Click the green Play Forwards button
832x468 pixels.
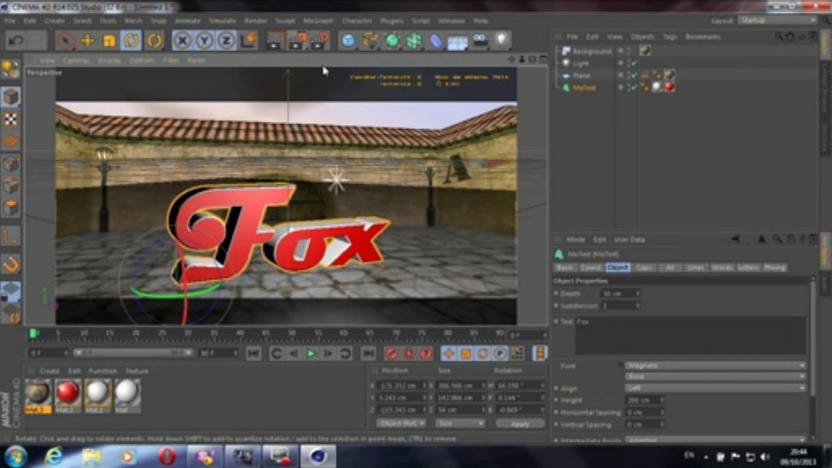pyautogui.click(x=311, y=354)
